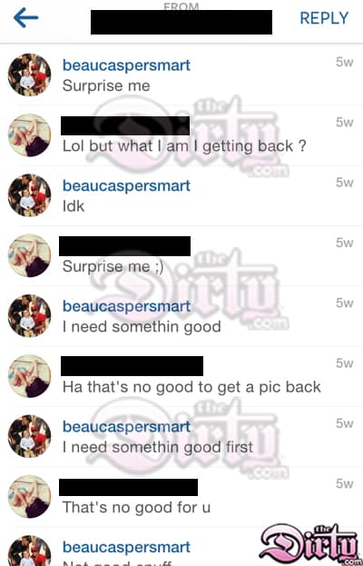Tap beaucaspersmart avatar next to "I need somethin good"
Viewport: 363px width, 566px height.
[x=29, y=316]
